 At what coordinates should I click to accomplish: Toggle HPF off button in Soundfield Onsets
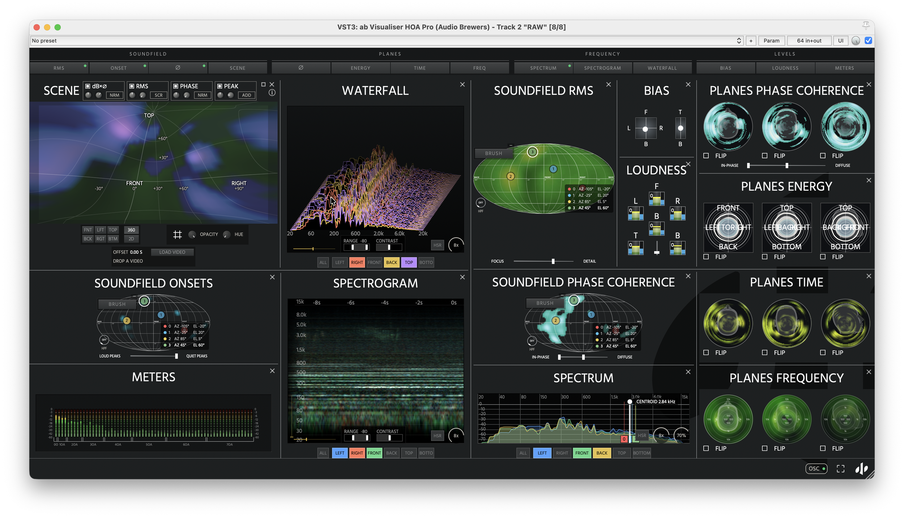(x=104, y=340)
